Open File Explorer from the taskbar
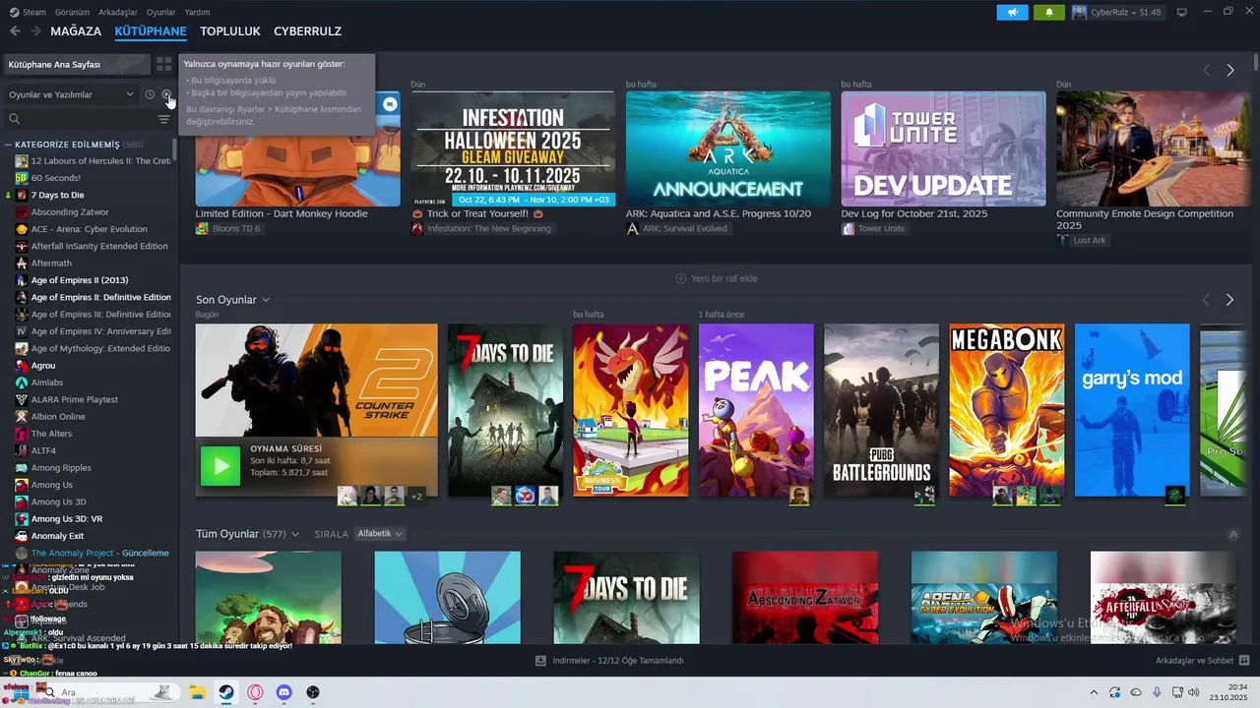This screenshot has height=708, width=1260. coord(196,692)
